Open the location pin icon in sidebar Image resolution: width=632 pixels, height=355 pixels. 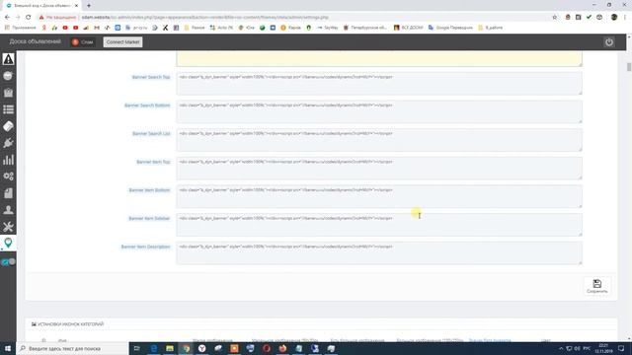(8, 243)
